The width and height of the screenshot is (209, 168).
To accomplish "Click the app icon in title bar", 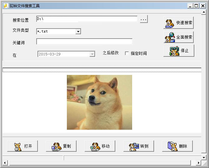I will click(x=6, y=6).
